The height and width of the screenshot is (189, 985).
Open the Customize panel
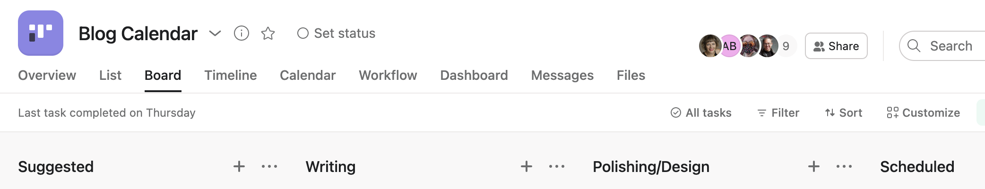(x=924, y=113)
